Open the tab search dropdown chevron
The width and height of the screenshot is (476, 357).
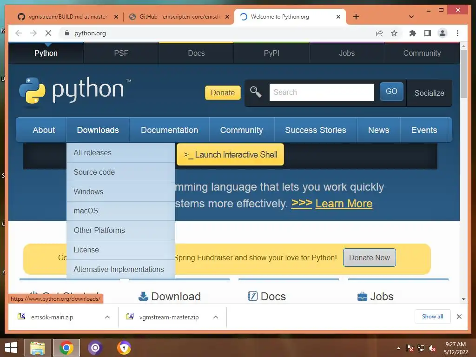pyautogui.click(x=411, y=17)
